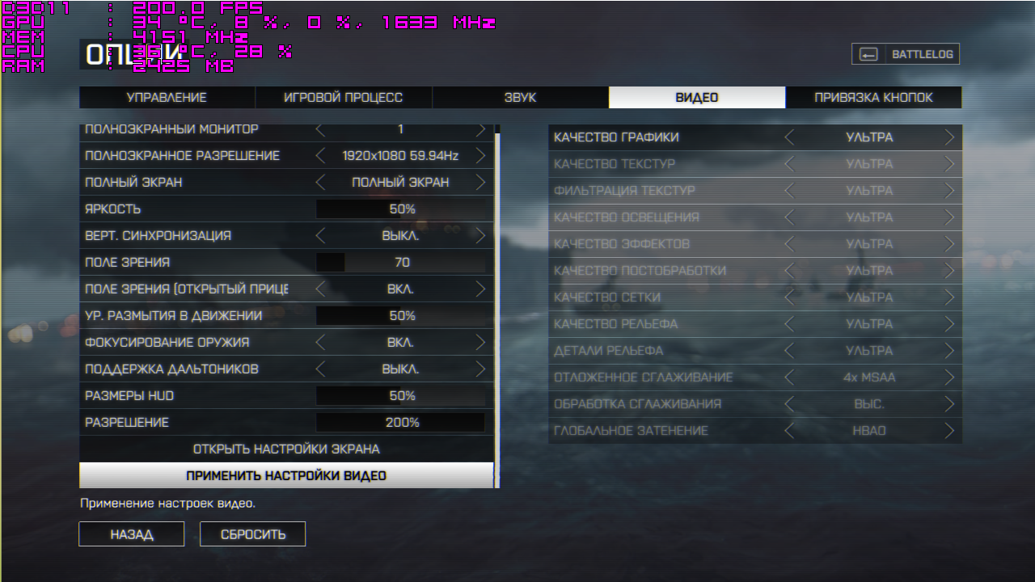Click right arrow for Полный экран
The width and height of the screenshot is (1035, 582).
coord(480,183)
